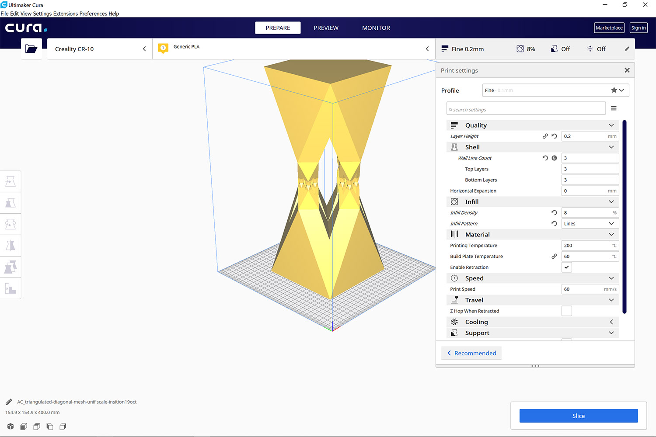Open the Extensions menu
Screen dimensions: 656x437
65,14
